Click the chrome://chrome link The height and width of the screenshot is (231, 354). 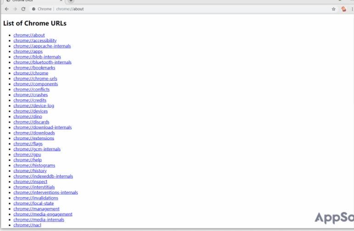31,73
